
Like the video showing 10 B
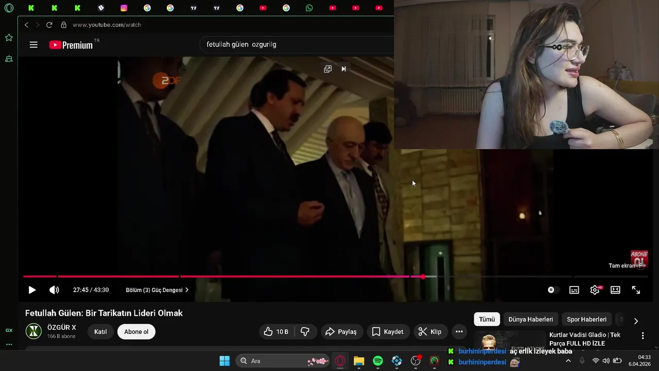(x=276, y=332)
